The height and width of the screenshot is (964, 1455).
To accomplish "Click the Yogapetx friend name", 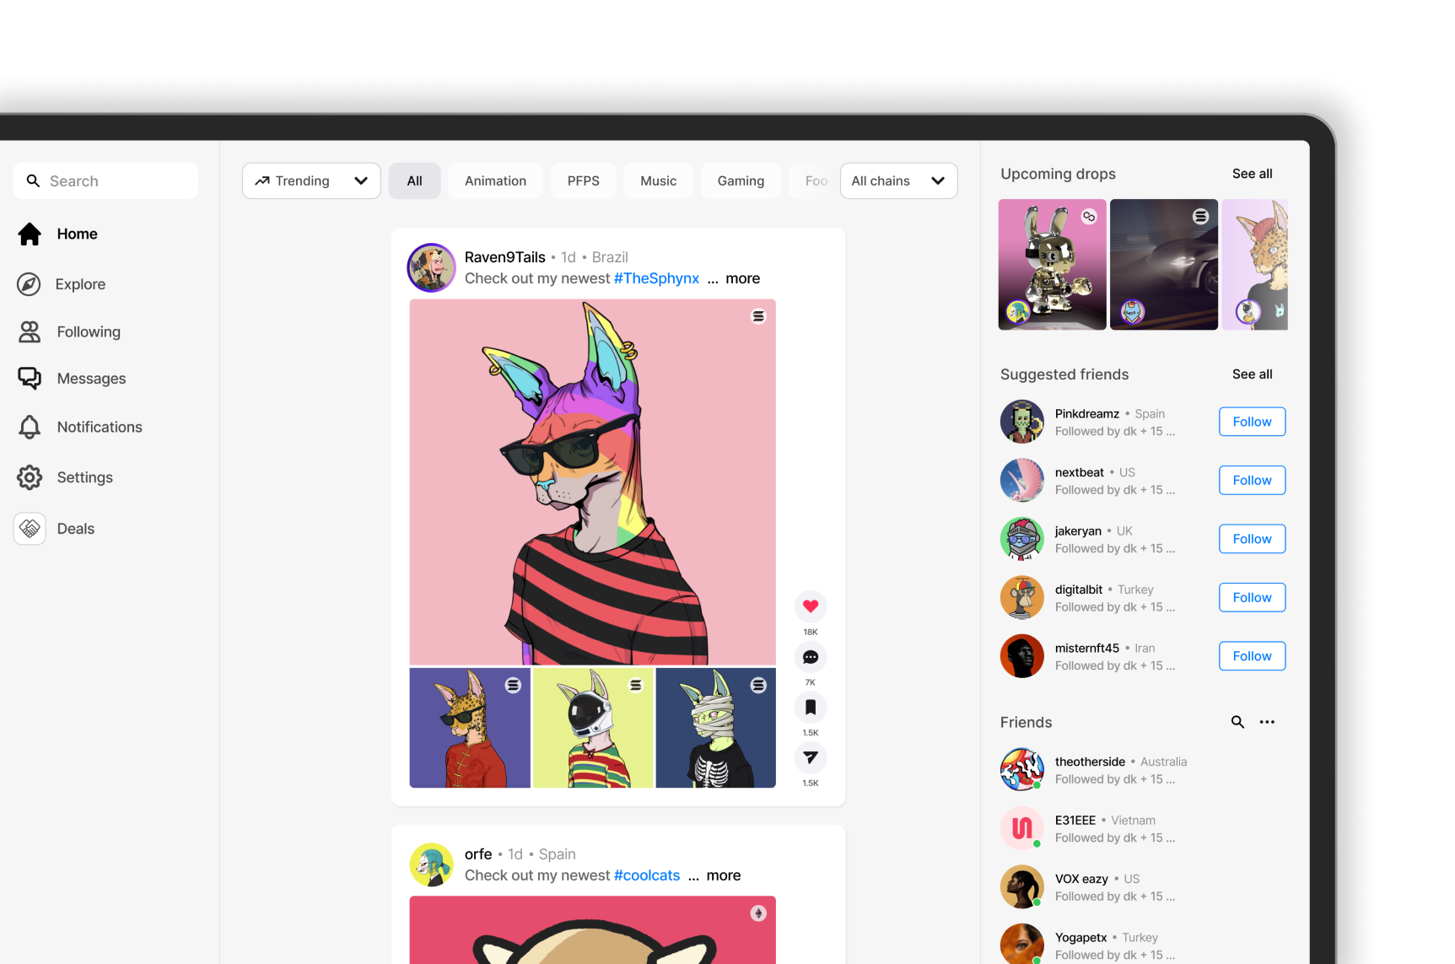I will tap(1080, 937).
